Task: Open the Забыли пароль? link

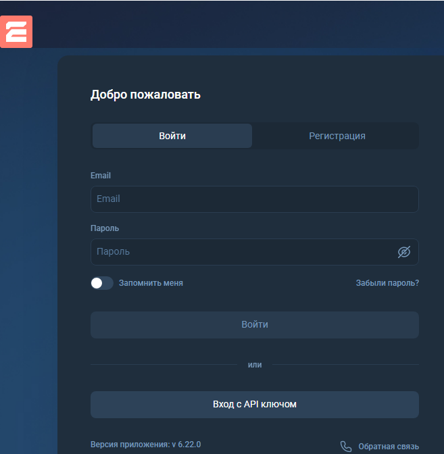Action: pos(387,283)
